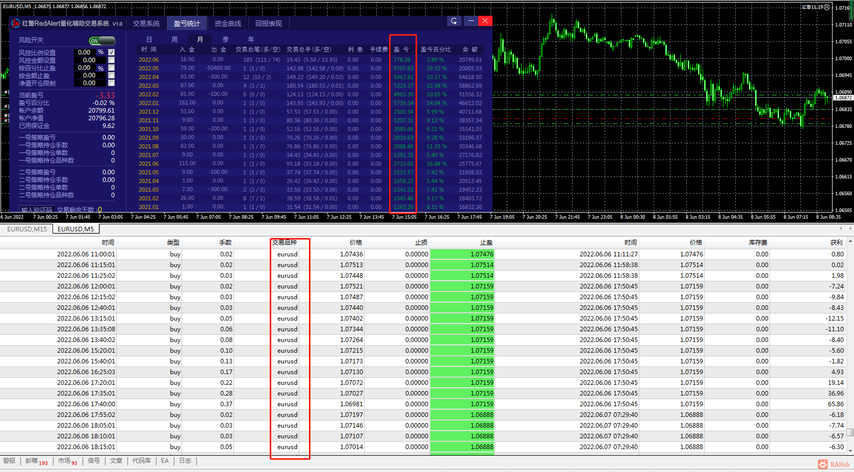This screenshot has width=854, height=472.
Task: Select the 周 period statistics view
Action: [174, 39]
